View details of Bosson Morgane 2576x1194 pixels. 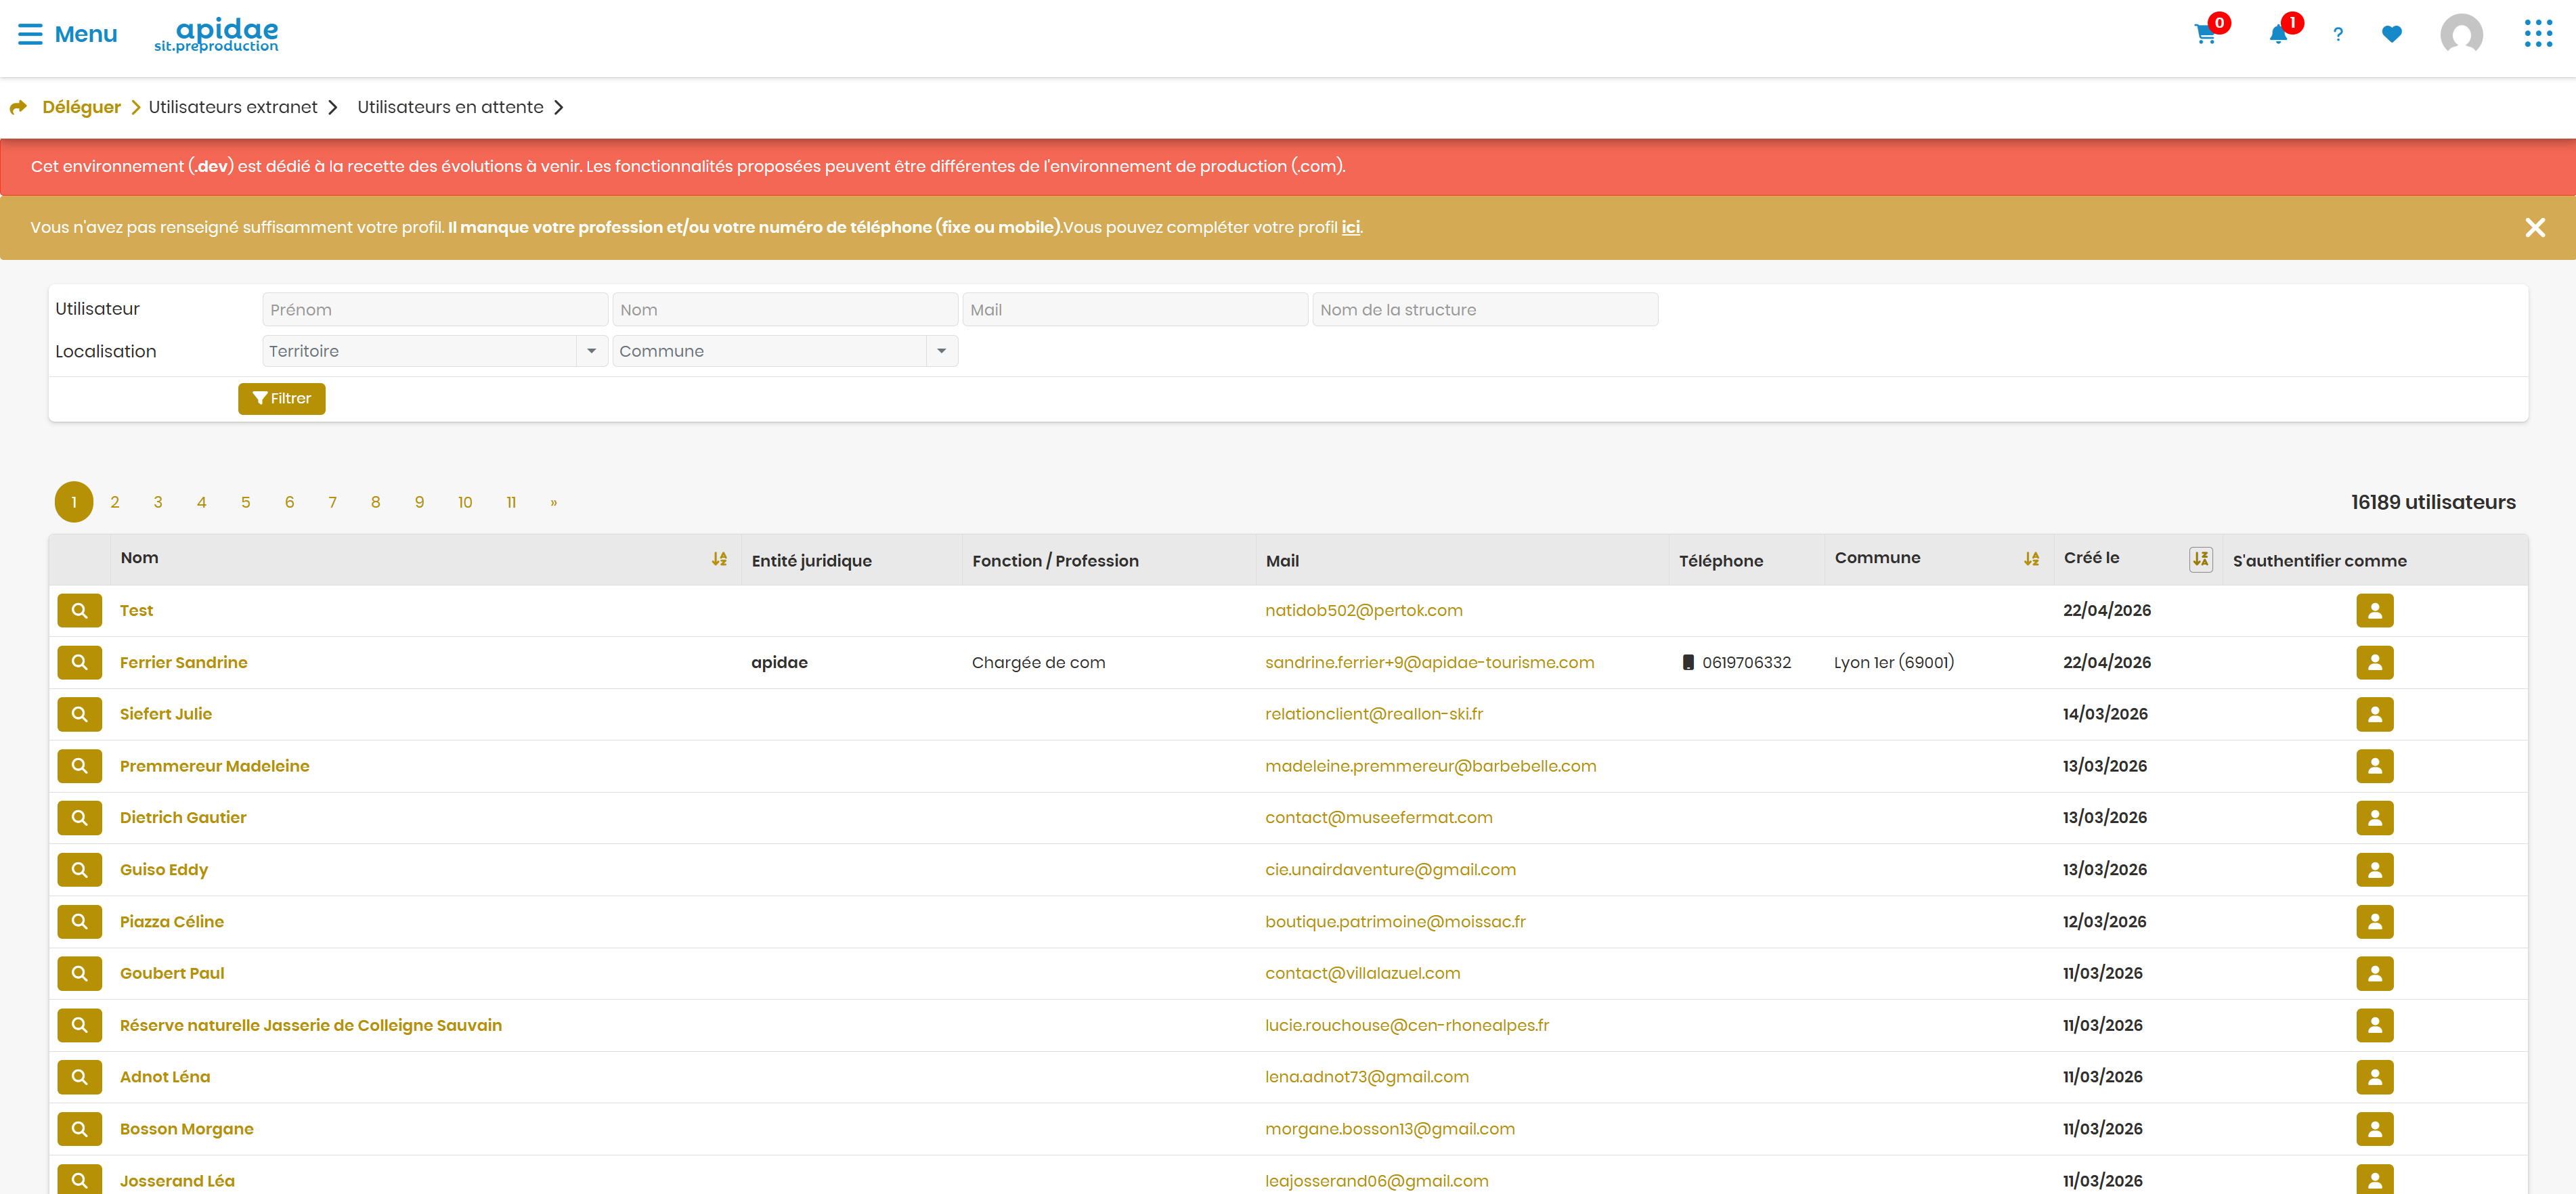point(80,1129)
